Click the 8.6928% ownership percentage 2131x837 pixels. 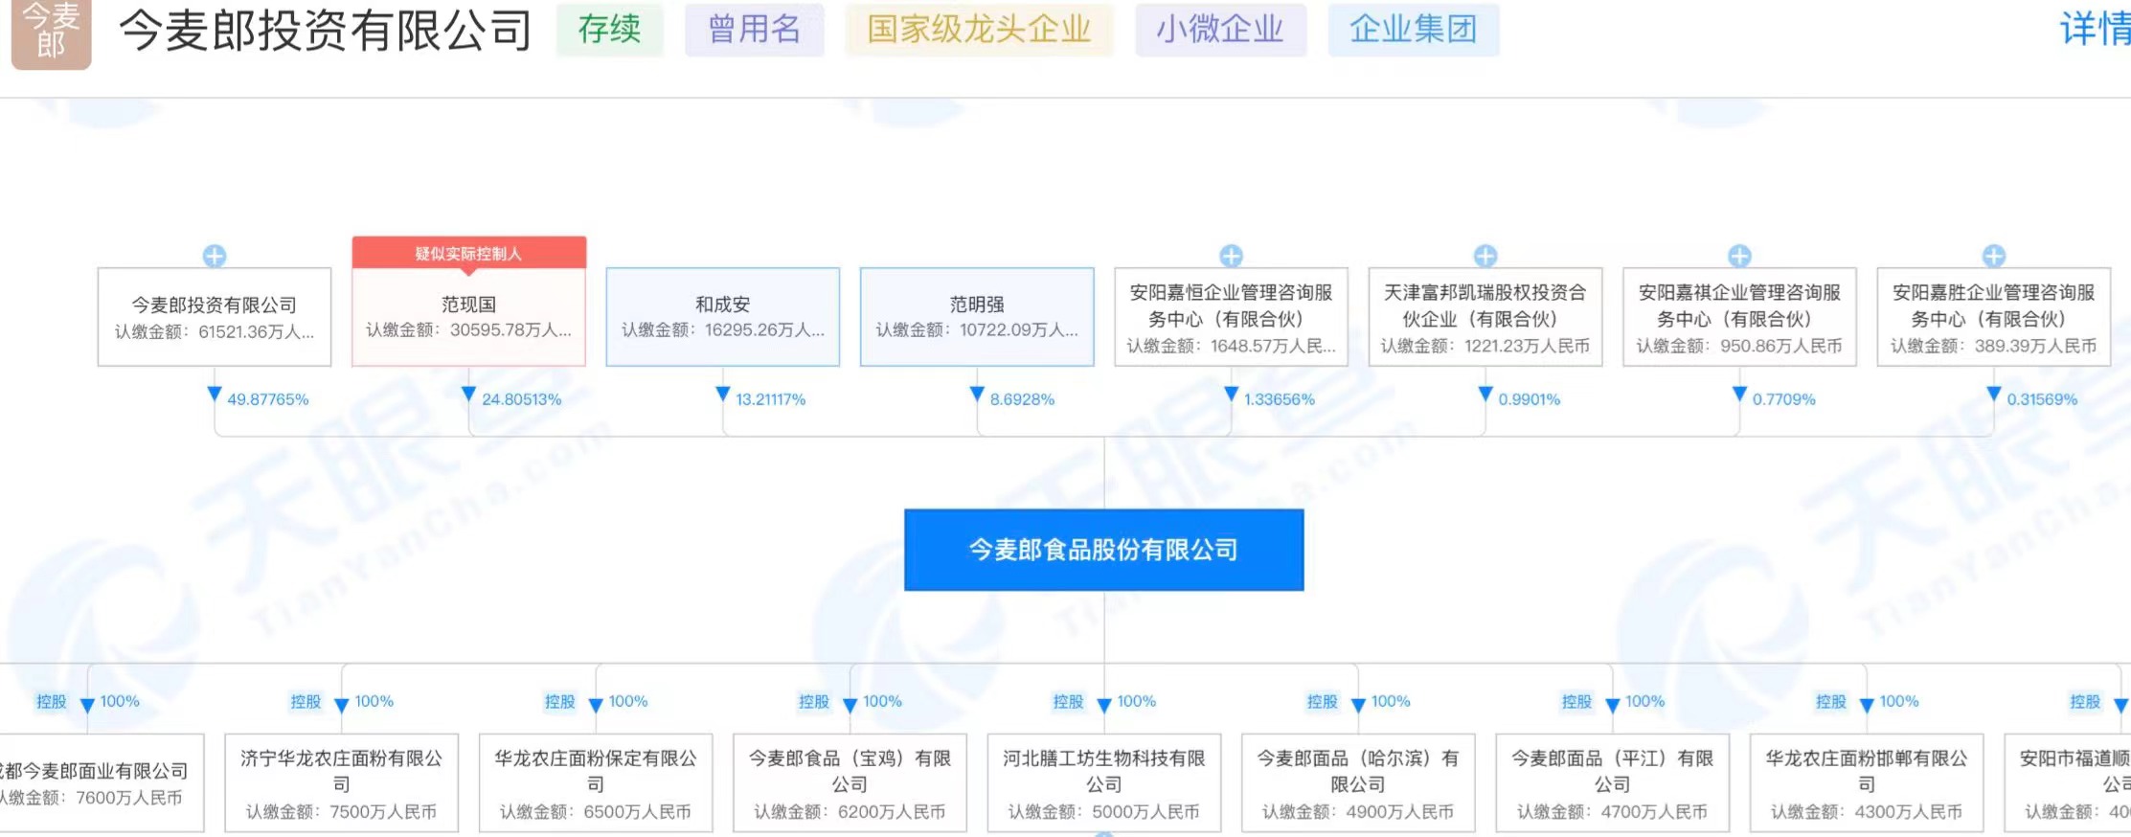1022,399
